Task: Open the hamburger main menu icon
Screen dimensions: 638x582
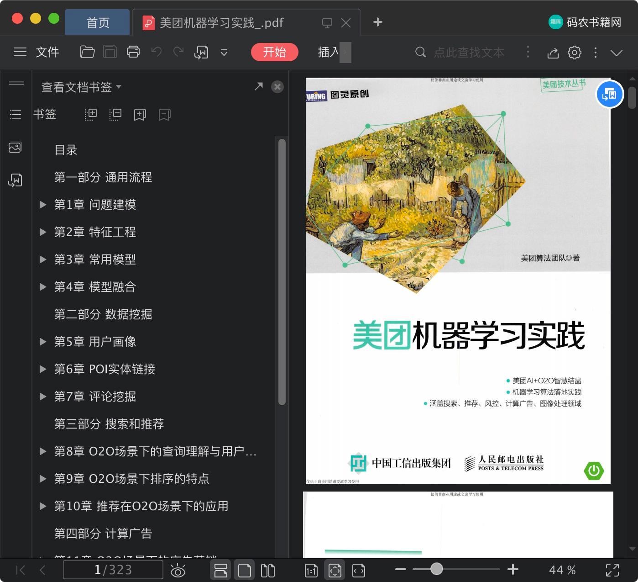Action: [20, 52]
